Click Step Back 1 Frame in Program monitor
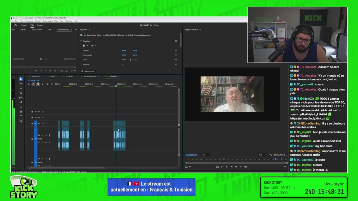This screenshot has width=358, height=201. click(231, 167)
